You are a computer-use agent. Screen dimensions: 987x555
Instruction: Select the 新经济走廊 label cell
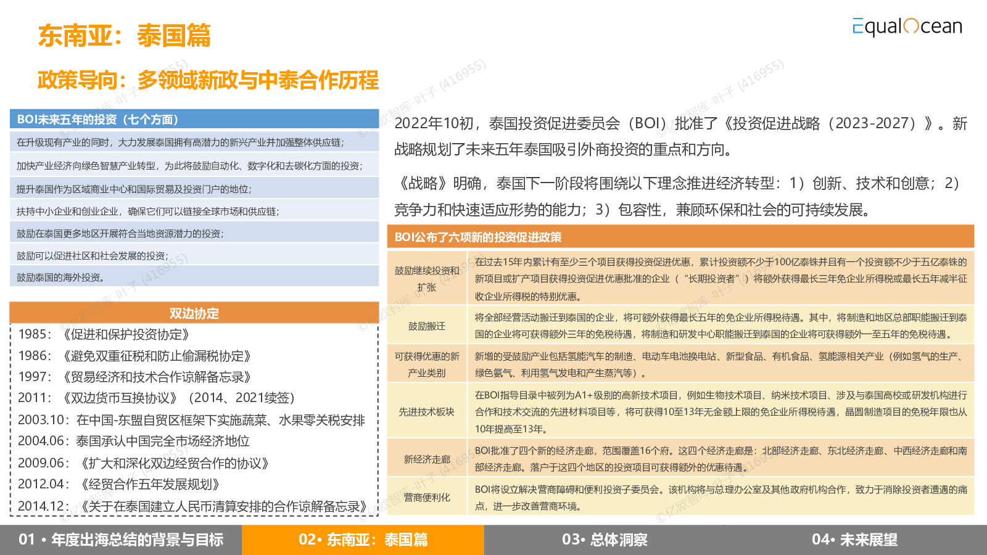pos(427,459)
